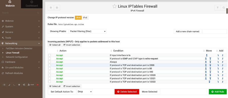The image size is (228, 98).
Task: Open the filter funnel icon at top right
Action: [x=218, y=8]
